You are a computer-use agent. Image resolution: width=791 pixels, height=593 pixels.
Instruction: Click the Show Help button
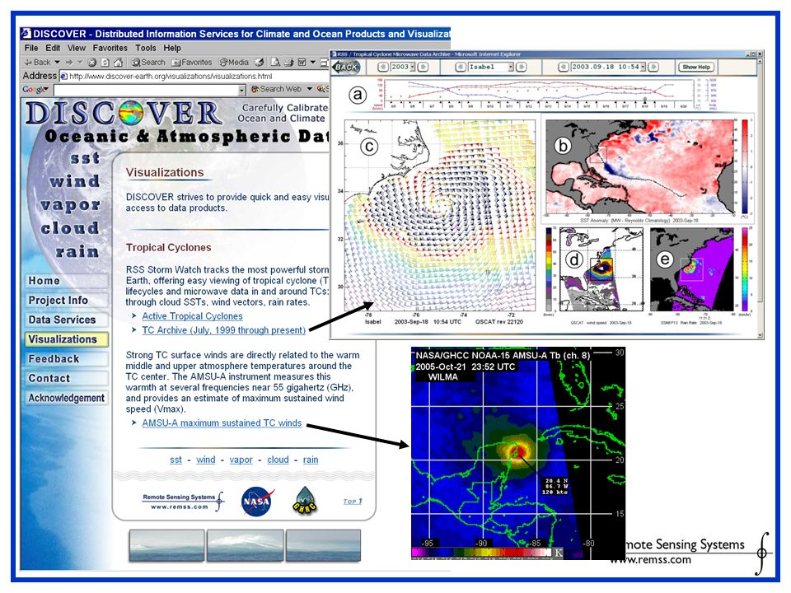pyautogui.click(x=696, y=67)
